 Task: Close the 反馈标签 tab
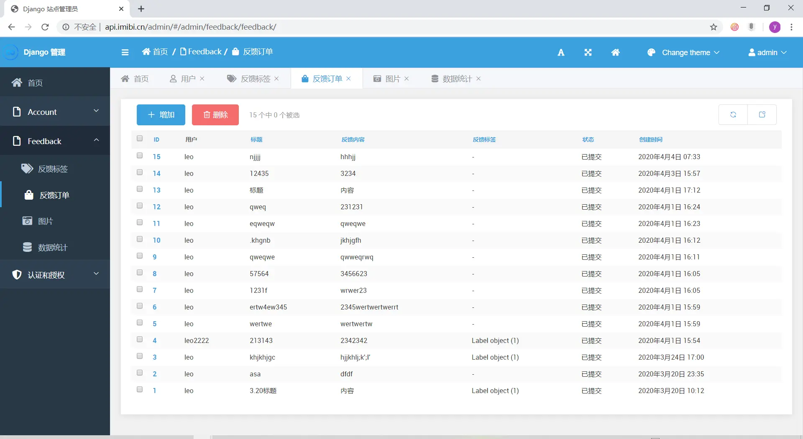point(276,79)
